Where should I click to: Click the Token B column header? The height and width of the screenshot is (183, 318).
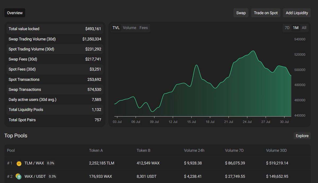[x=143, y=150]
